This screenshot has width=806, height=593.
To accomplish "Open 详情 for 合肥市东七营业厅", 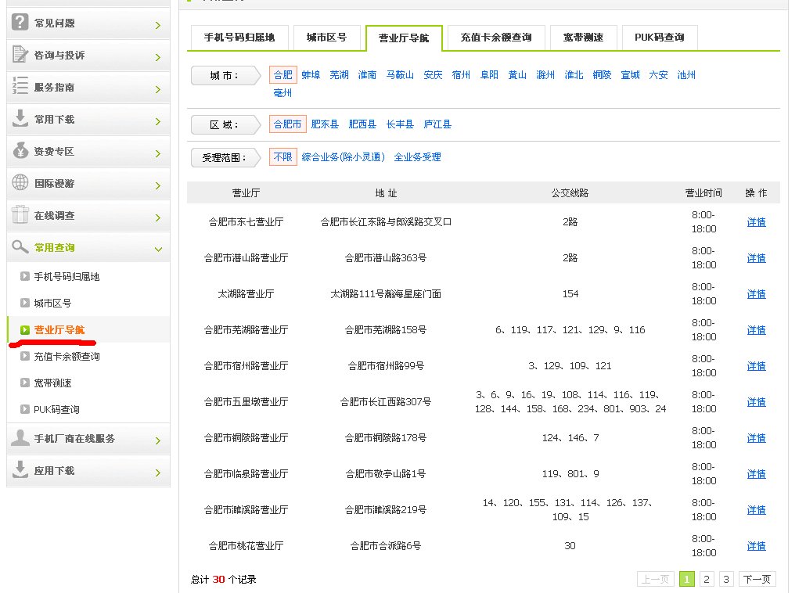I will [x=756, y=222].
